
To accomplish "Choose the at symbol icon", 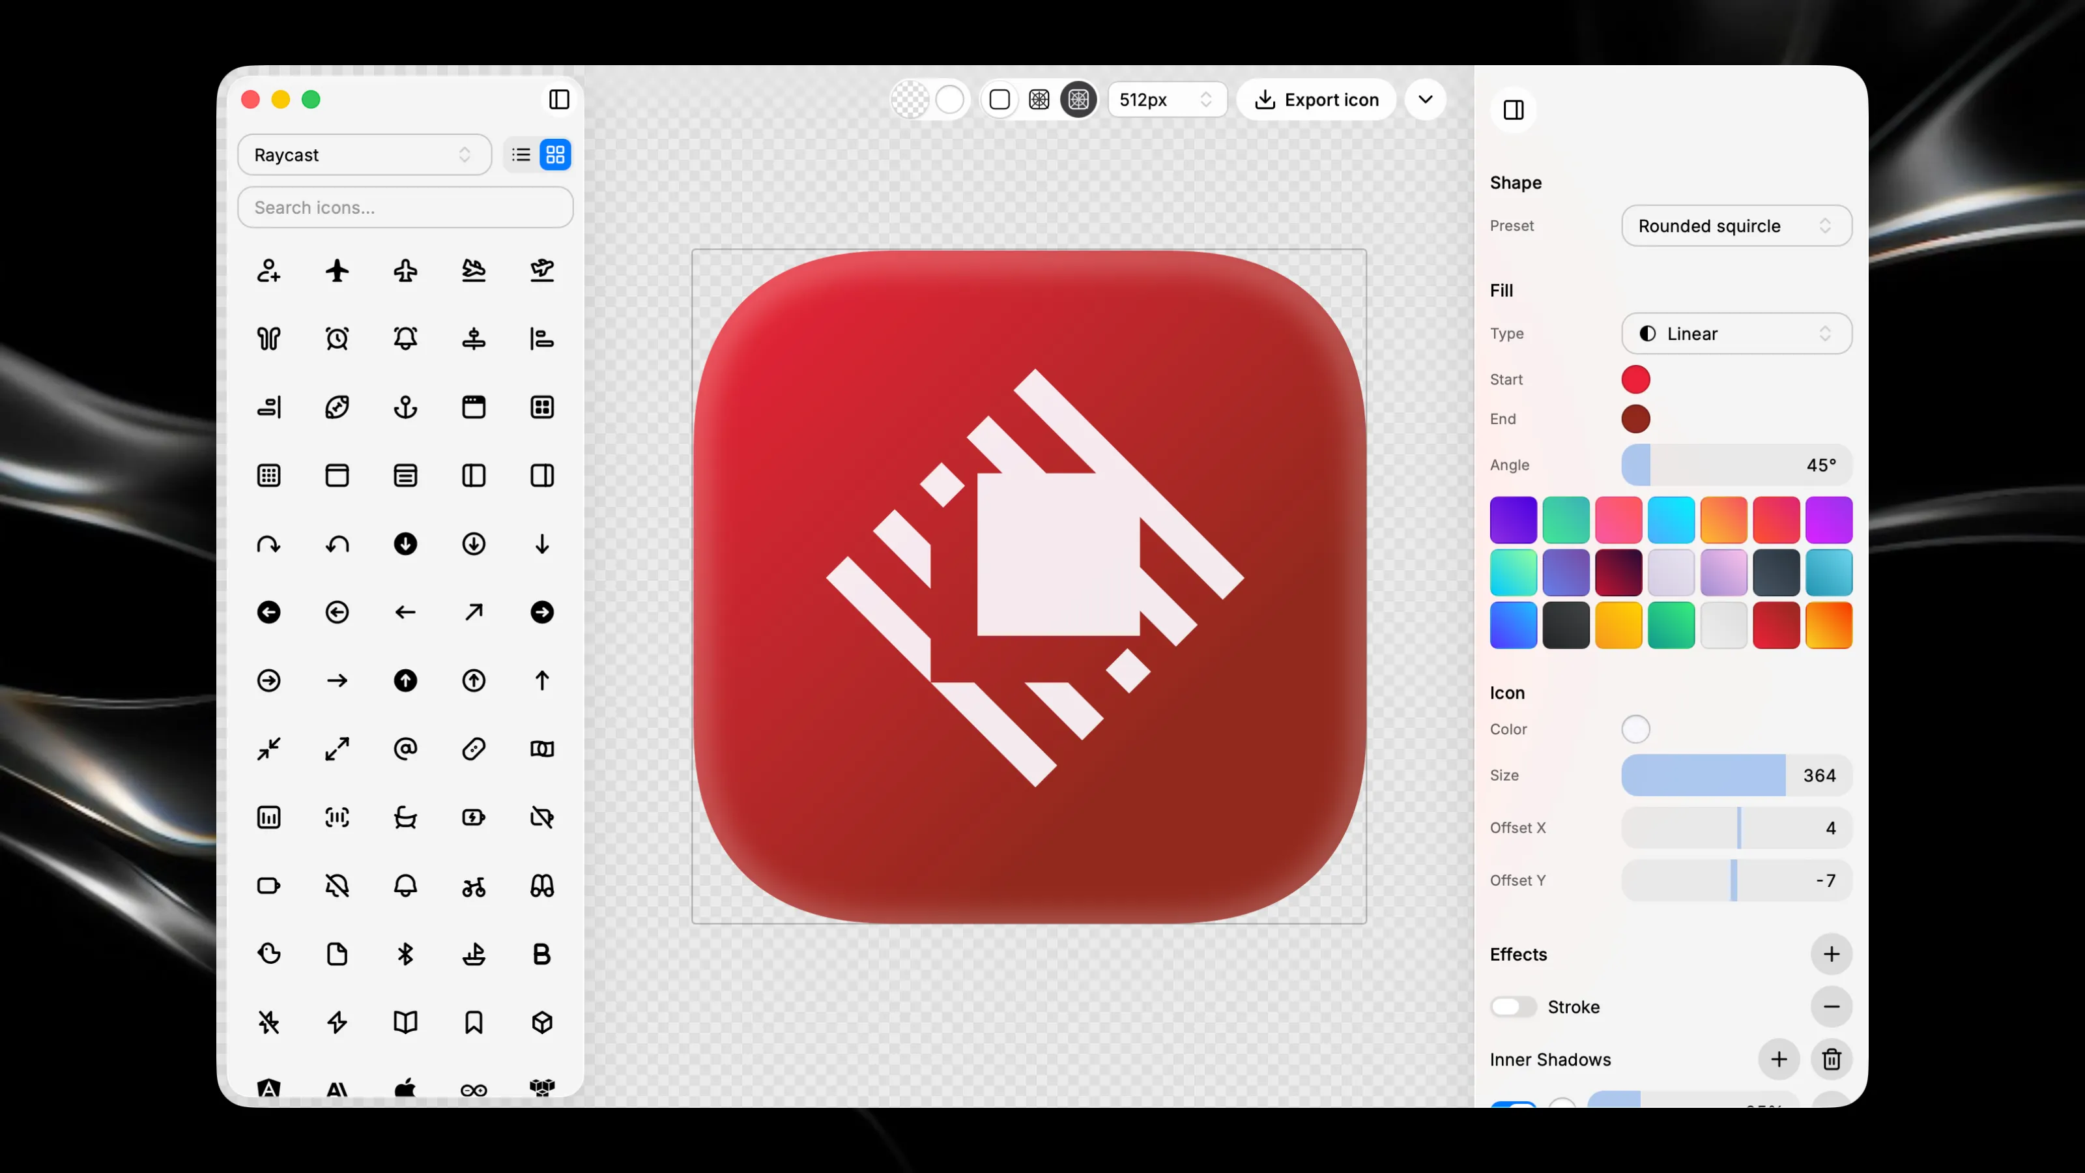I will [x=405, y=749].
